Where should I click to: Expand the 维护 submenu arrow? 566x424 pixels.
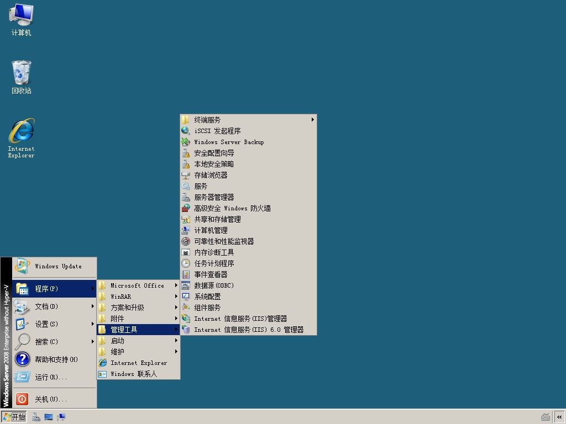pyautogui.click(x=176, y=352)
